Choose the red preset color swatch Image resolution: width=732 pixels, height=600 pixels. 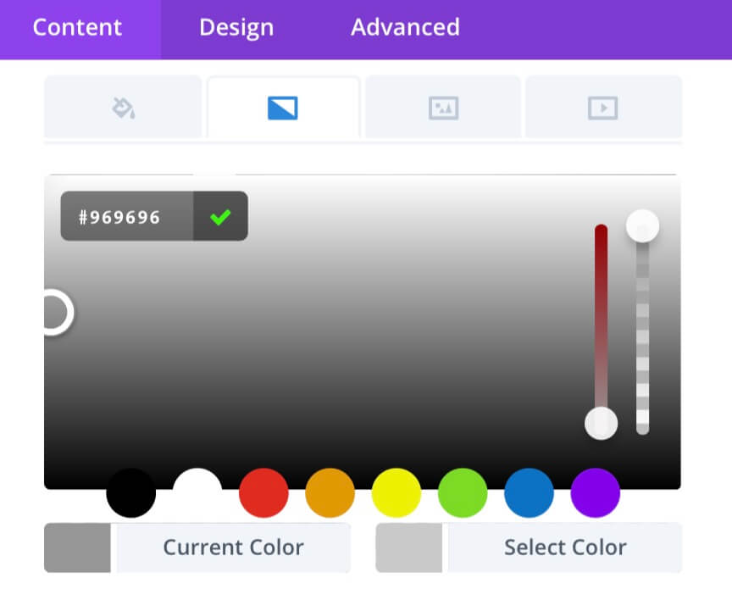(263, 492)
